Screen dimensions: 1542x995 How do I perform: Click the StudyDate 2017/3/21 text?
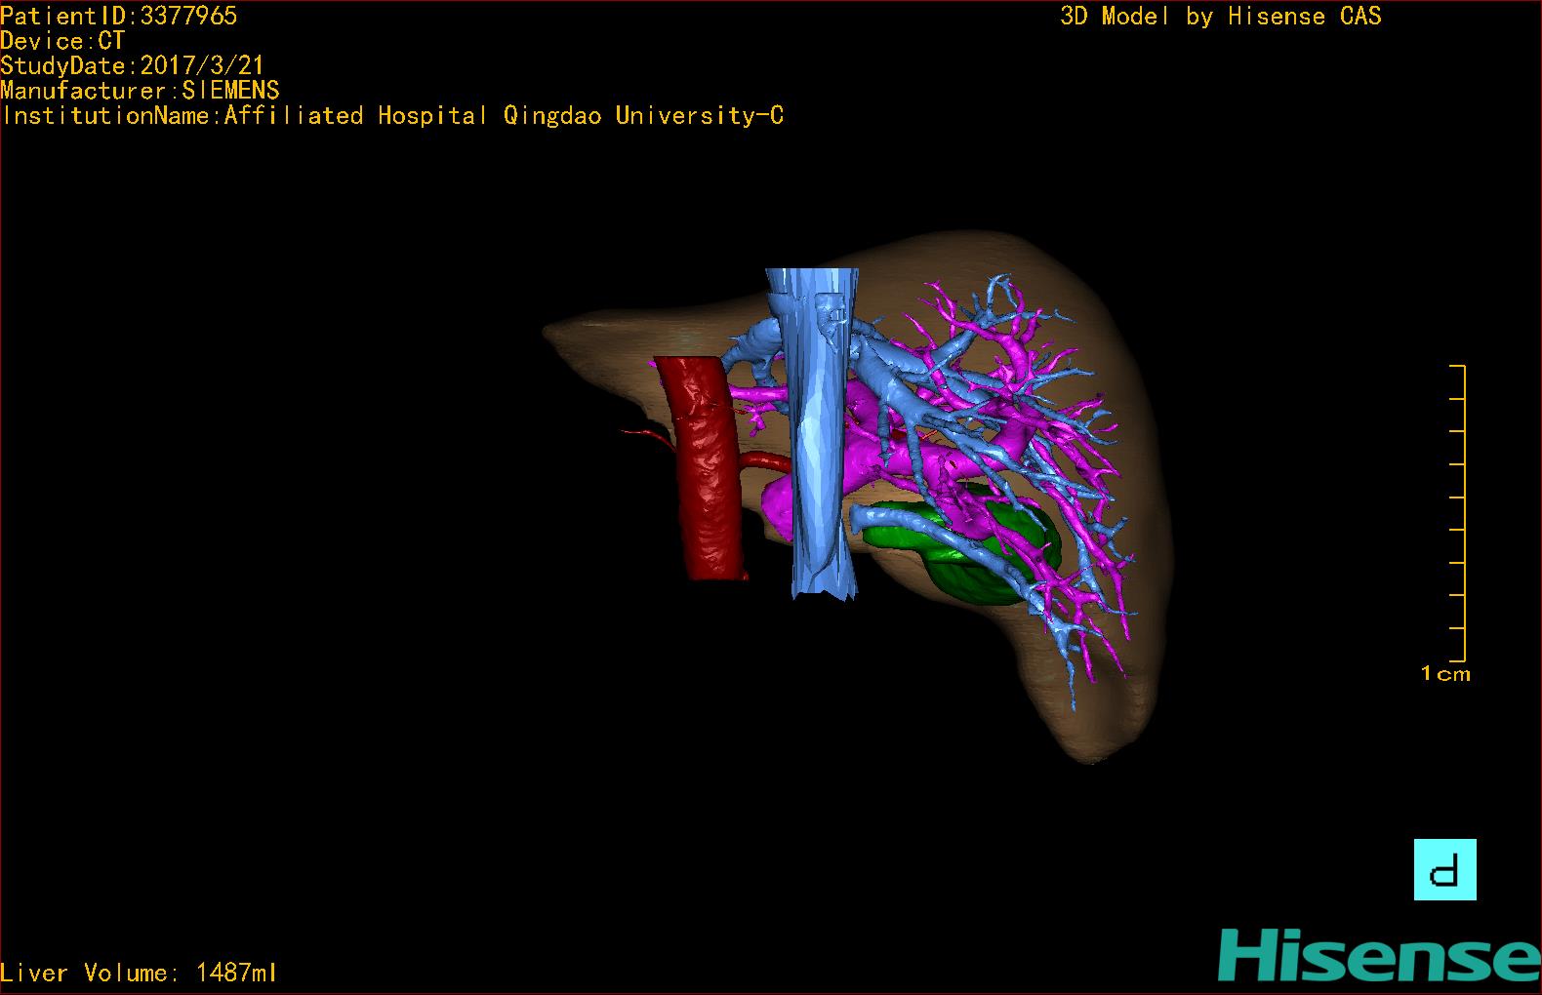[132, 66]
